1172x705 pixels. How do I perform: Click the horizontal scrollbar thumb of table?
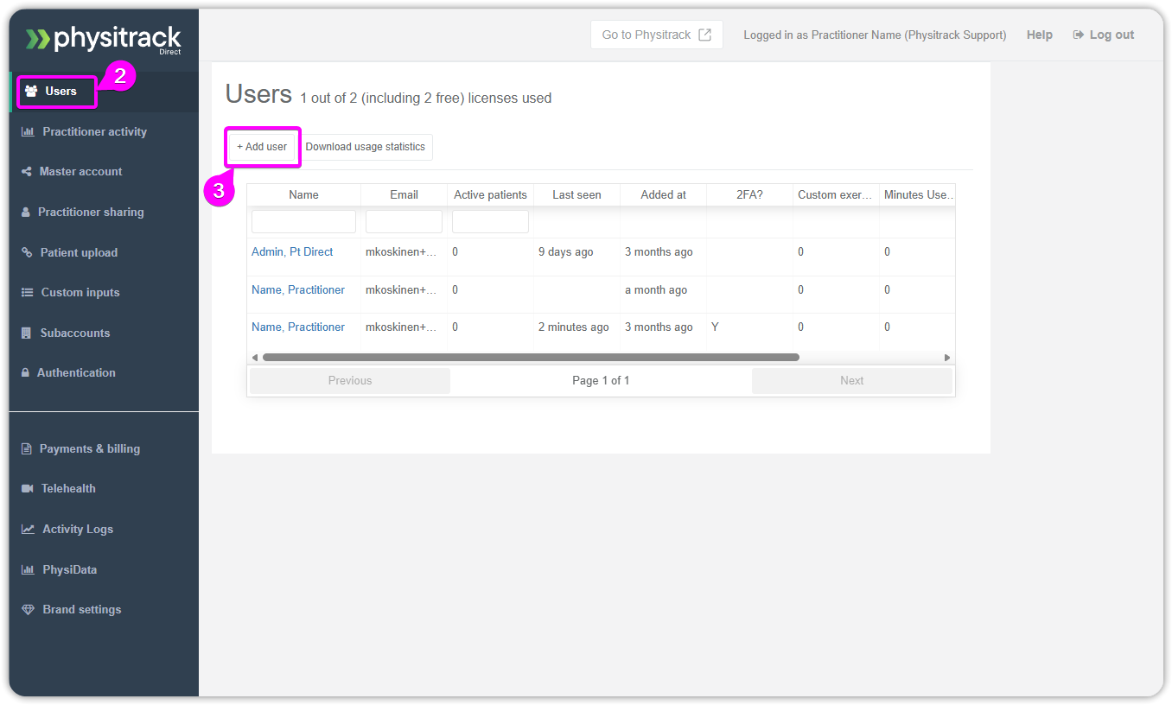(x=531, y=358)
